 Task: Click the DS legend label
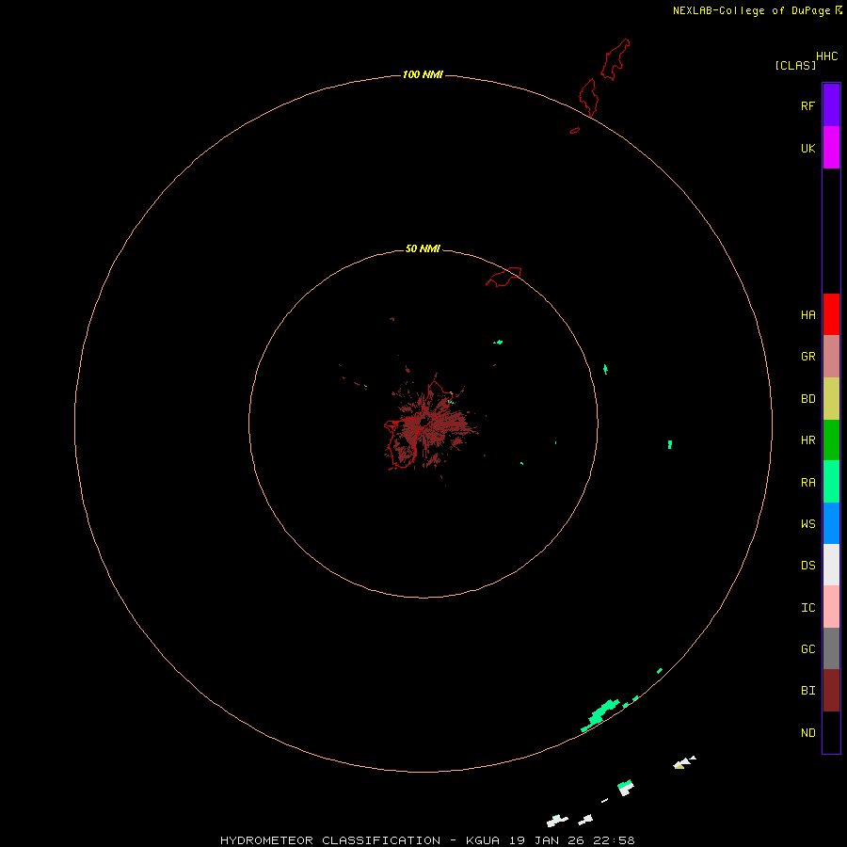point(807,566)
